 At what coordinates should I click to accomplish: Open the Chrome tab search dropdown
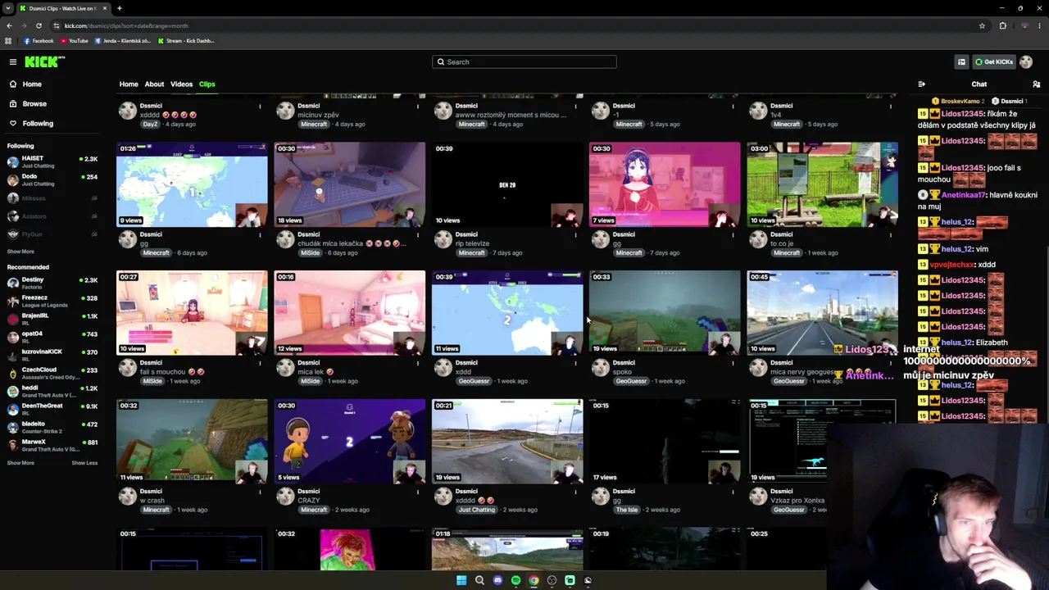[9, 8]
